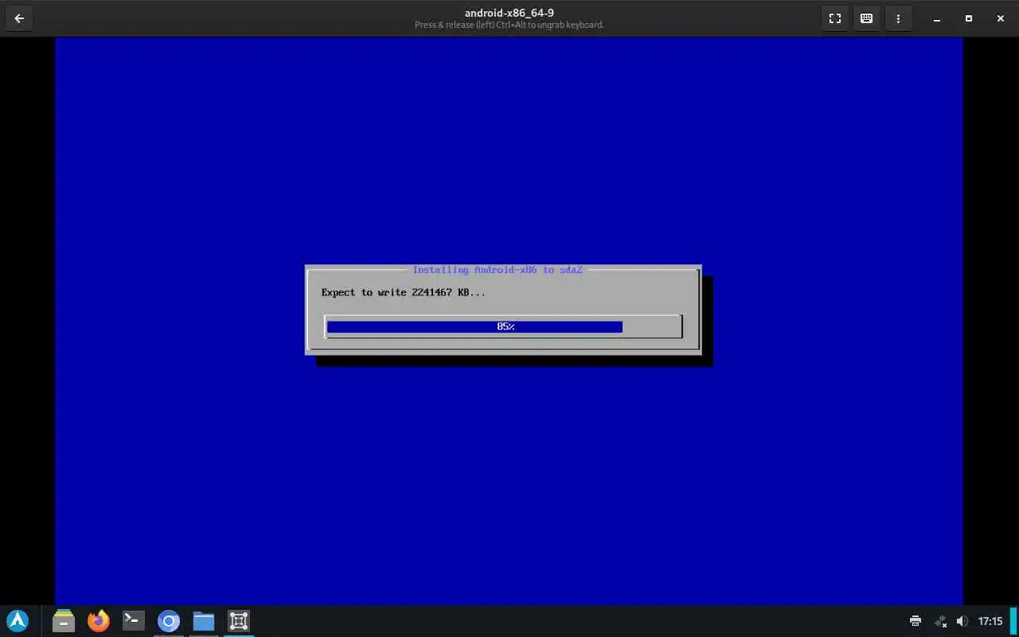The width and height of the screenshot is (1019, 637).
Task: Click the 17:15 clock in the tray
Action: click(x=990, y=621)
